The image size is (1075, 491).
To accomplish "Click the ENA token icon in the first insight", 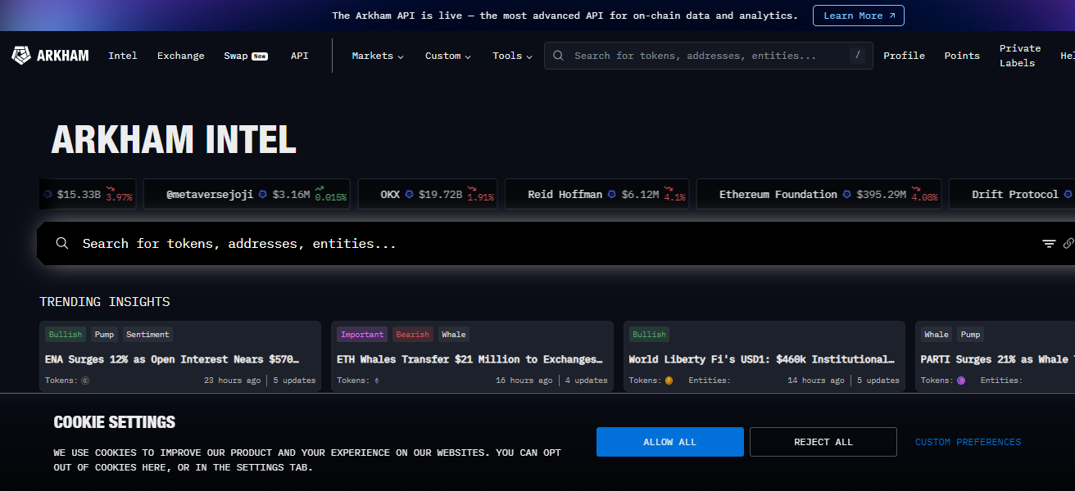I will [85, 381].
